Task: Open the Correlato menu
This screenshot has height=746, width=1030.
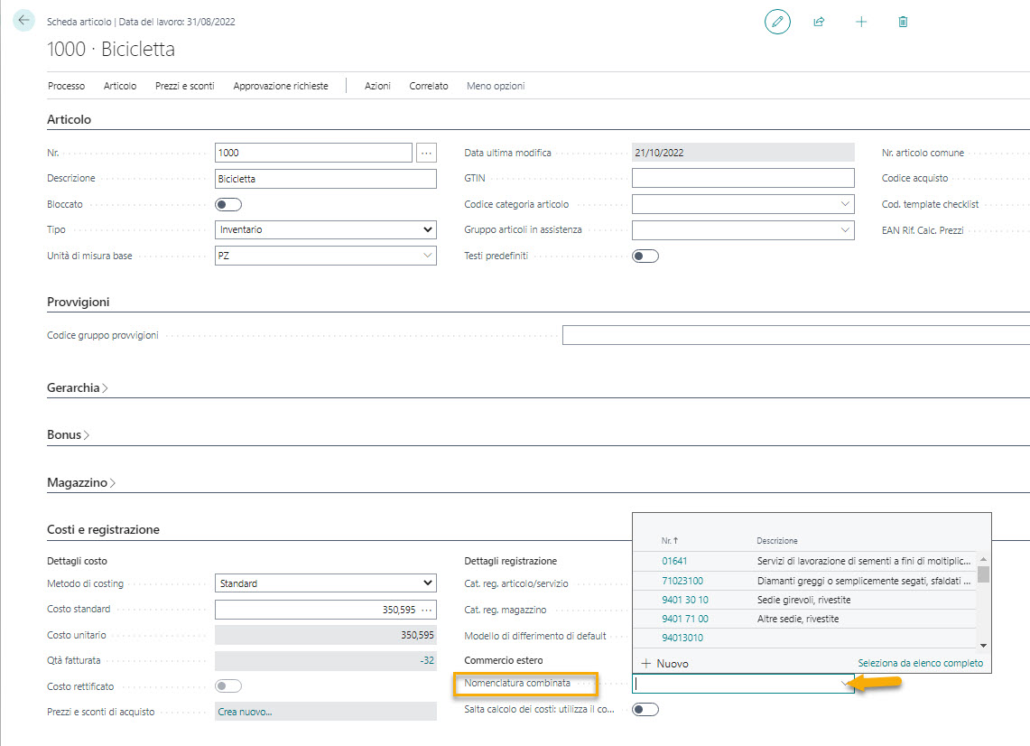Action: coord(428,86)
